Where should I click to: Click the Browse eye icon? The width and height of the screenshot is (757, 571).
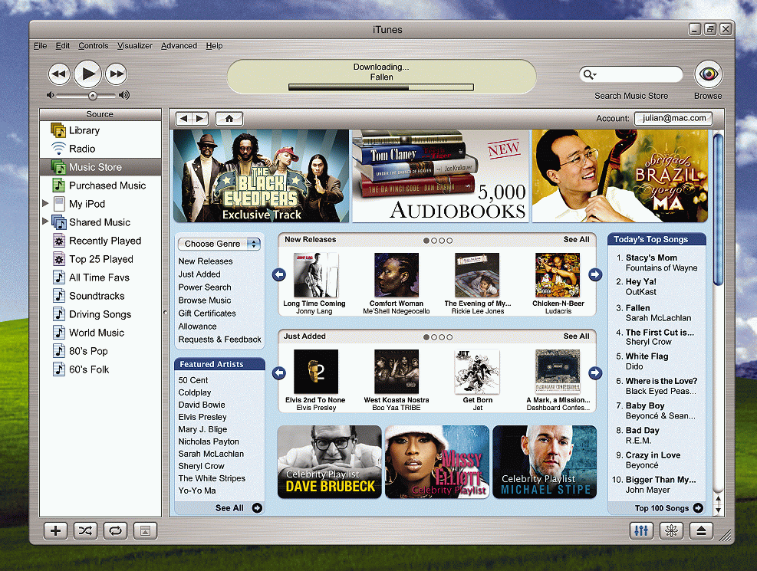pos(708,74)
